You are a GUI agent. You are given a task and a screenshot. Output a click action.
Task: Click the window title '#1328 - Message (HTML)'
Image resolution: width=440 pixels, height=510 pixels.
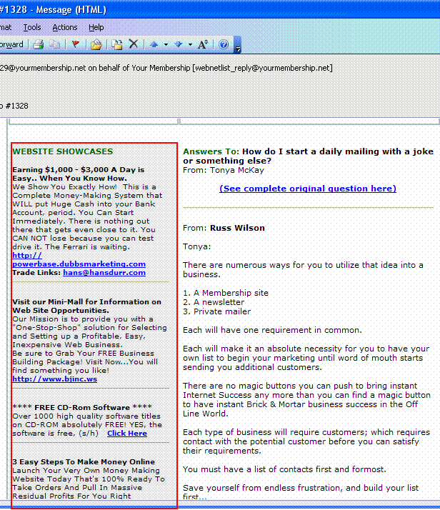pyautogui.click(x=54, y=10)
